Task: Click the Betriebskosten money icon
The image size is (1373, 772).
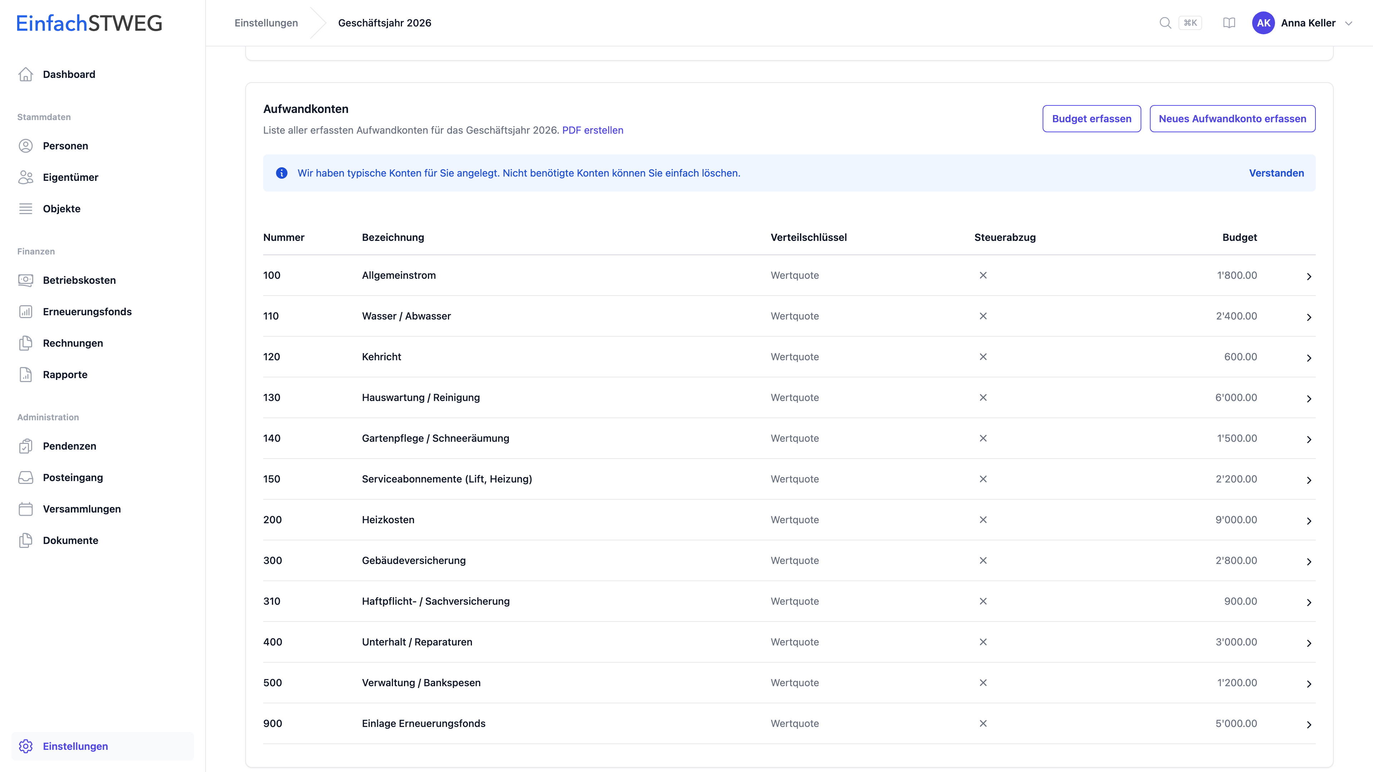Action: coord(26,280)
